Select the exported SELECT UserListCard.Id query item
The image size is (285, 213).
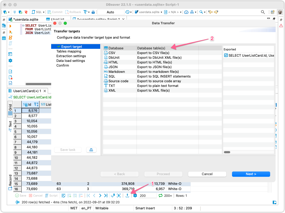click(249, 55)
